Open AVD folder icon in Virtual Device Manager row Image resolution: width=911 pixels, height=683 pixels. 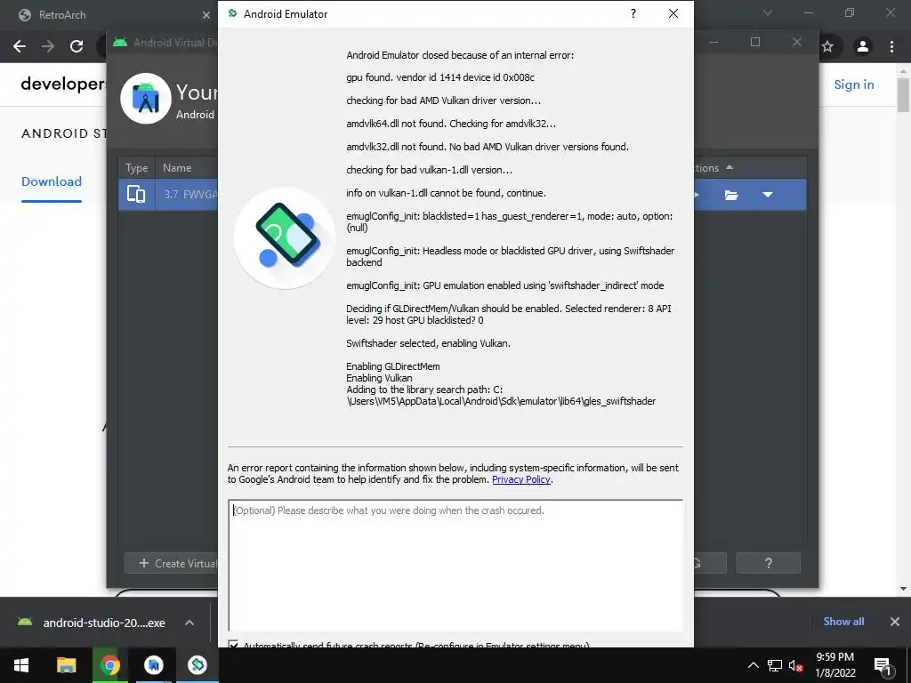[x=731, y=195]
